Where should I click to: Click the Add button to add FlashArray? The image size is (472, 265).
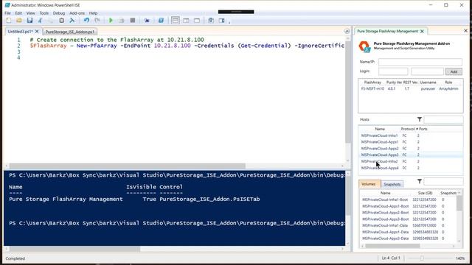(454, 71)
